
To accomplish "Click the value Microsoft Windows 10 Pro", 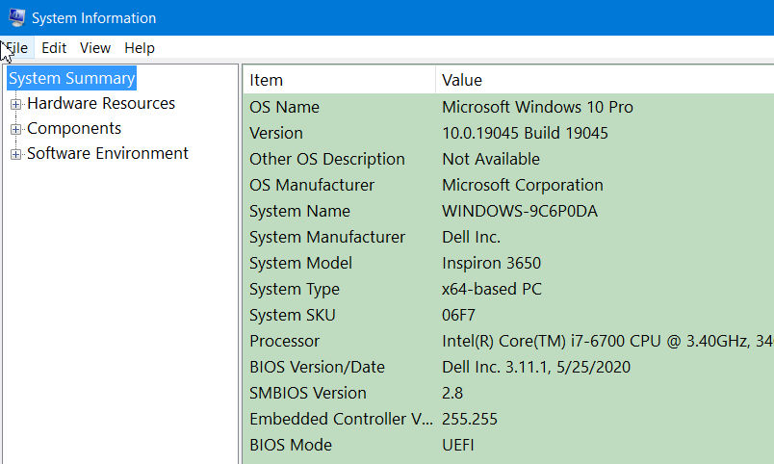I will click(x=537, y=107).
